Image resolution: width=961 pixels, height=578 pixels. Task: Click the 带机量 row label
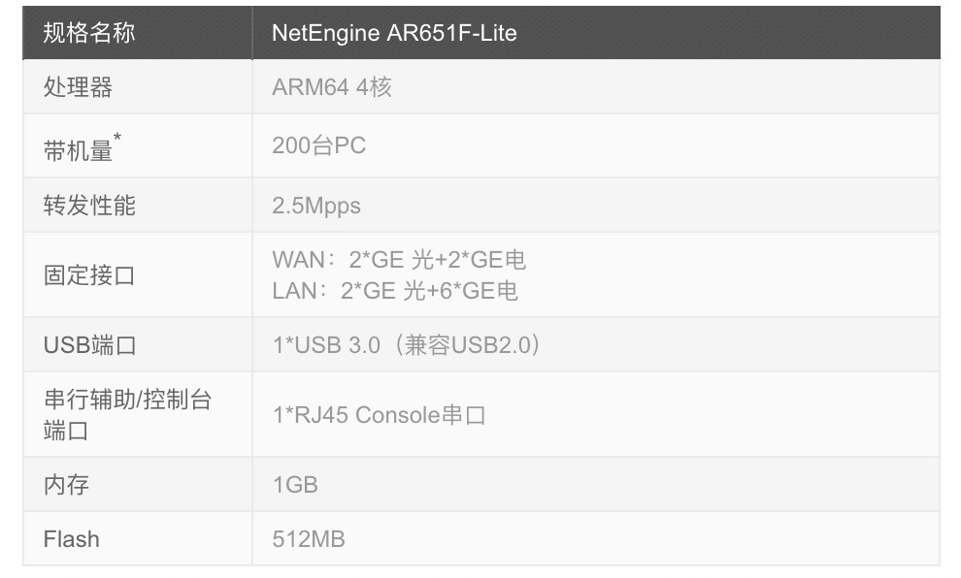click(x=78, y=151)
